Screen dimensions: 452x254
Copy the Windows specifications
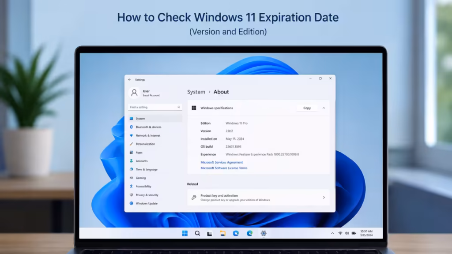[x=307, y=108]
